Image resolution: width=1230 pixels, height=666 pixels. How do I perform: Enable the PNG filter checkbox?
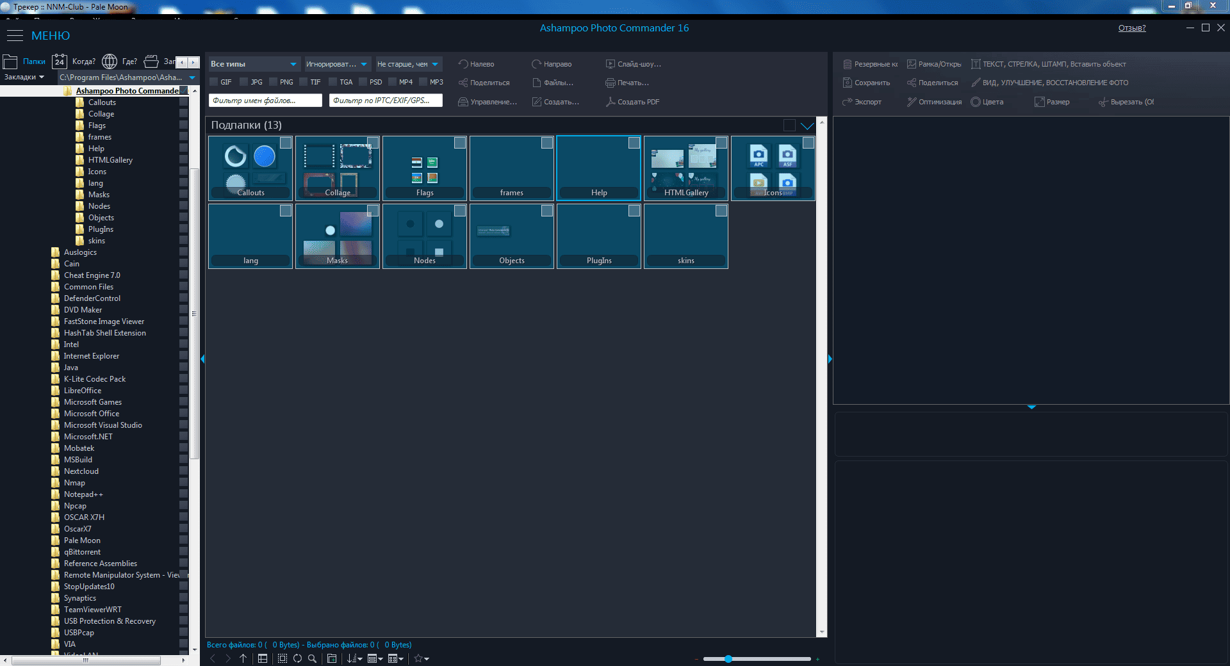coord(274,82)
